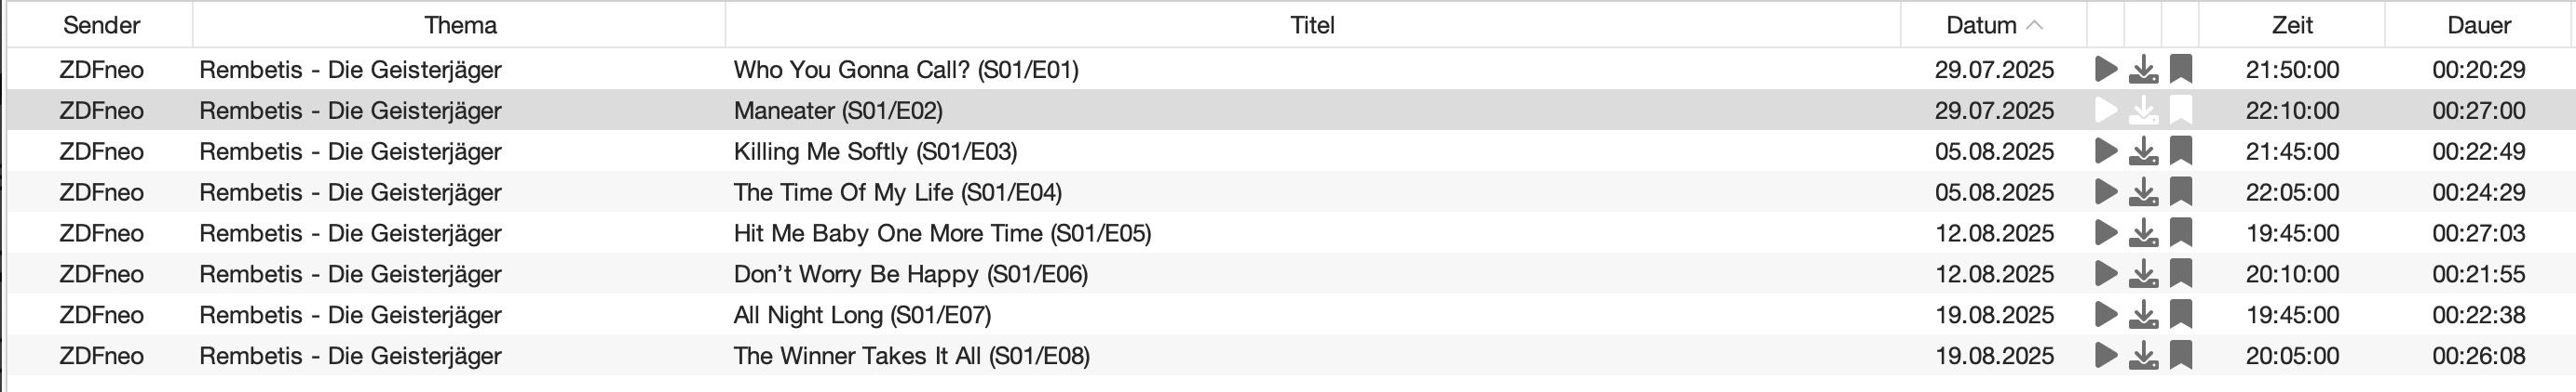
Task: Bookmark the Maneater episode
Action: pos(2181,111)
